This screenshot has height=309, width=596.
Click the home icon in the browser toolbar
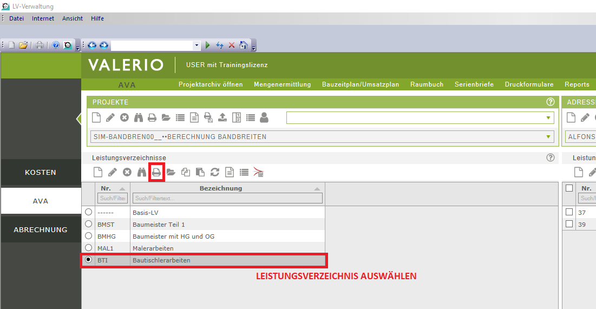tap(244, 45)
